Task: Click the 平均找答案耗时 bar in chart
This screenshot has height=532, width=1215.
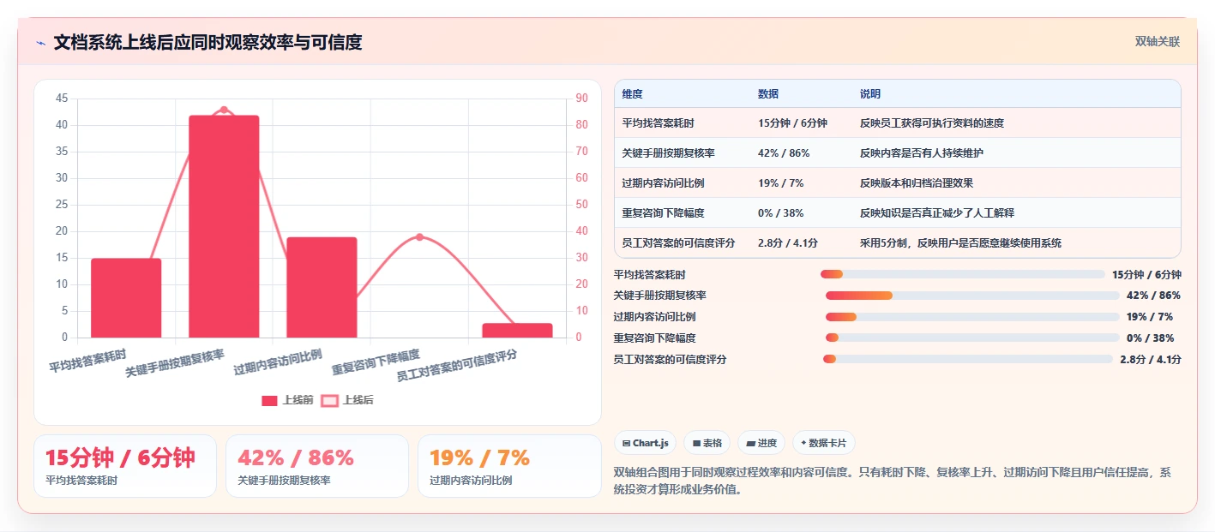Action: click(126, 298)
